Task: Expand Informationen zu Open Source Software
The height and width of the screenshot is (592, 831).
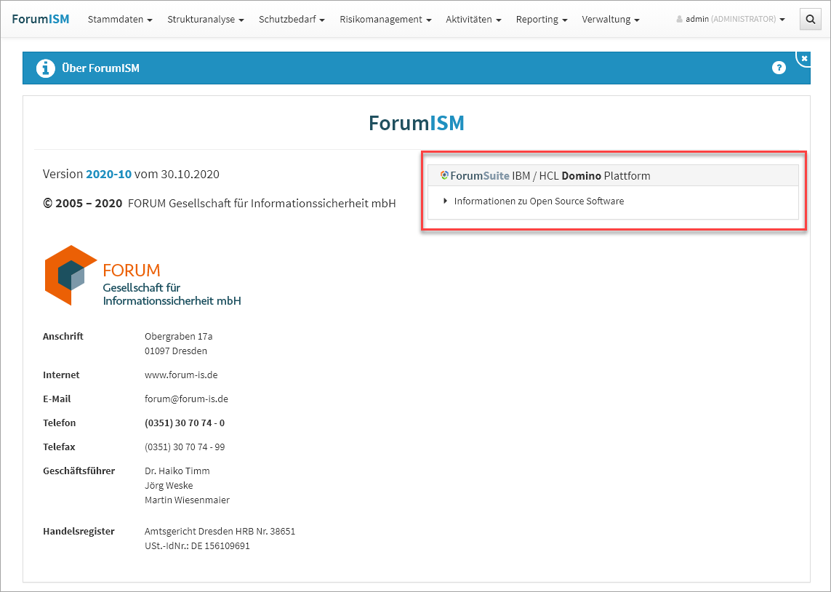Action: [534, 201]
